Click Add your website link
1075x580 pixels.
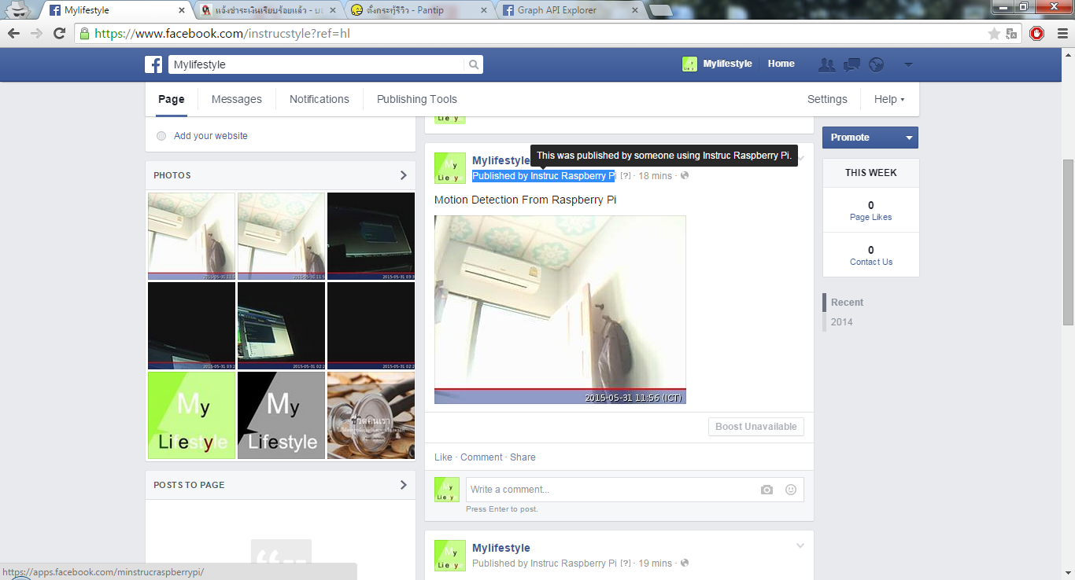tap(211, 136)
